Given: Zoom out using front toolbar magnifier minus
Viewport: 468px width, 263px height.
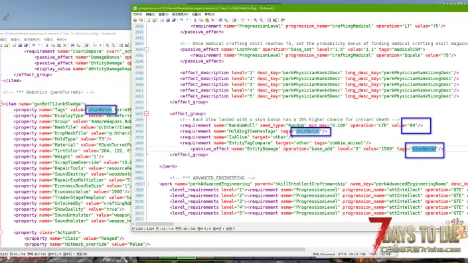Looking at the screenshot, I should (x=261, y=20).
